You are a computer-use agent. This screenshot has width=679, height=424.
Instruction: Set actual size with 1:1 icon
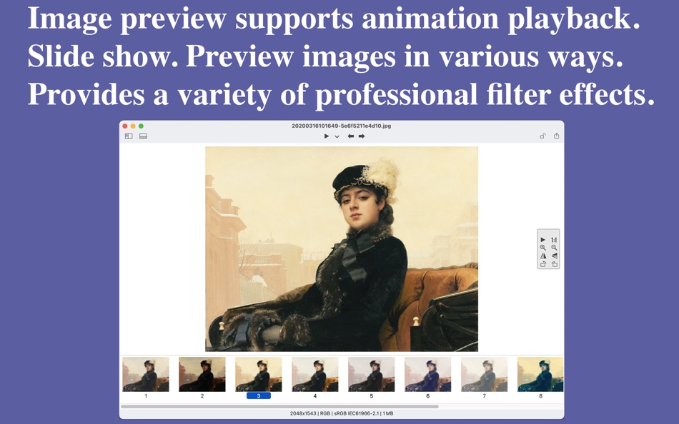[x=554, y=240]
